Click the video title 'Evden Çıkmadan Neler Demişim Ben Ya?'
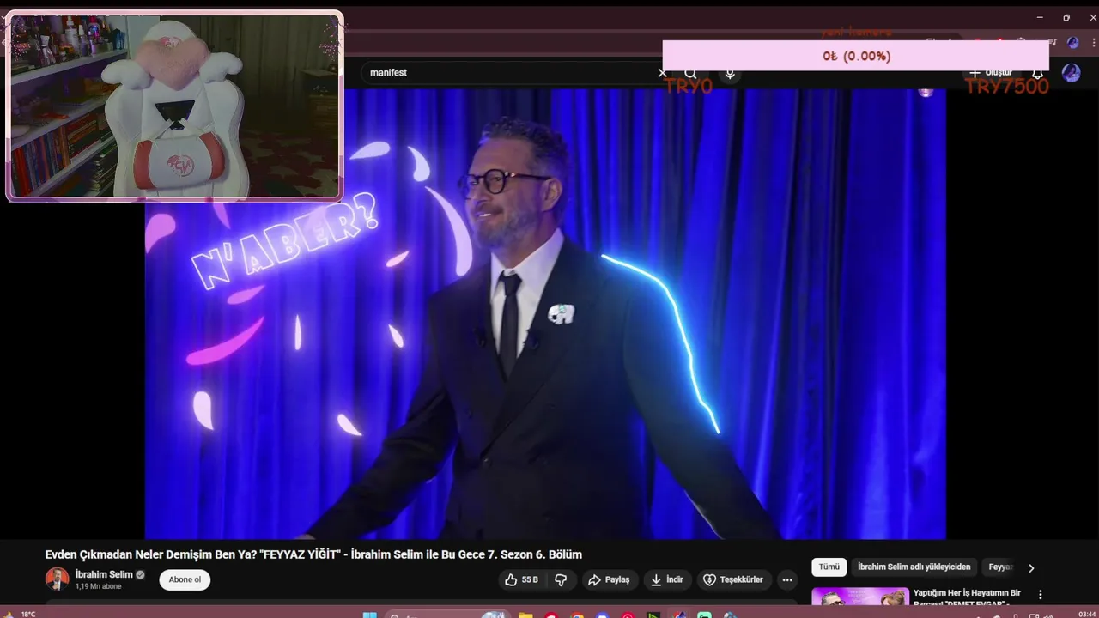Screen dimensions: 1099x618 (x=313, y=554)
